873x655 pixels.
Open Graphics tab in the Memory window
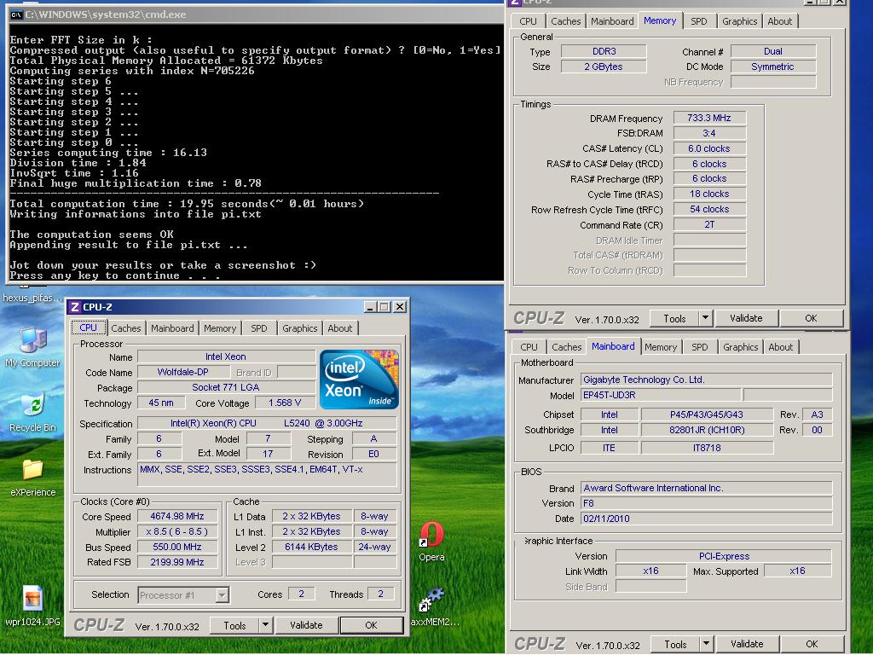pos(739,21)
